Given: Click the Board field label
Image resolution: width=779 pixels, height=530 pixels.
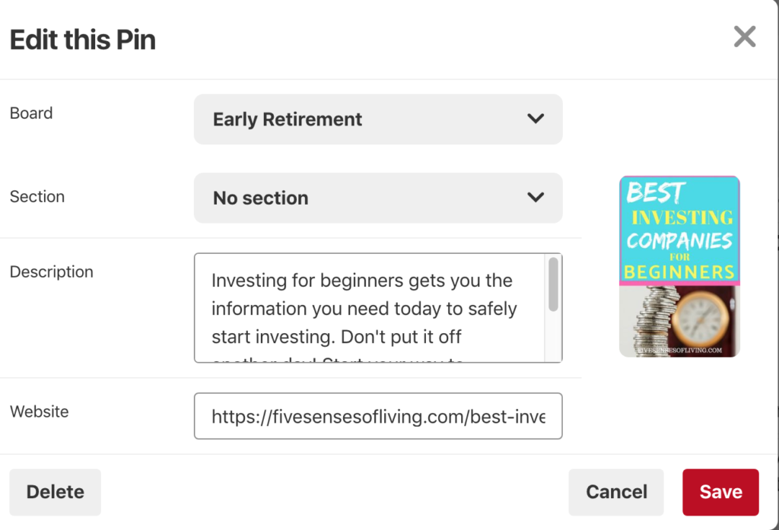Looking at the screenshot, I should click(31, 113).
